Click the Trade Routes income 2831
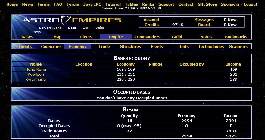 click(x=231, y=131)
